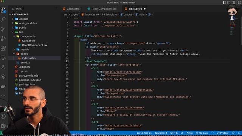This screenshot has height=136, width=242.
Task: Expand the public folder
Action: (x=23, y=28)
